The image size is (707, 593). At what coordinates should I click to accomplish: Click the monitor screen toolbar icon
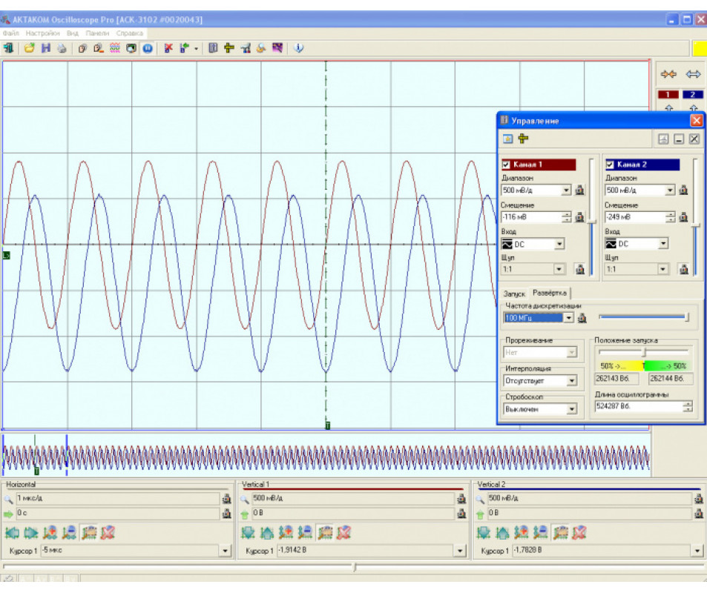pos(131,48)
